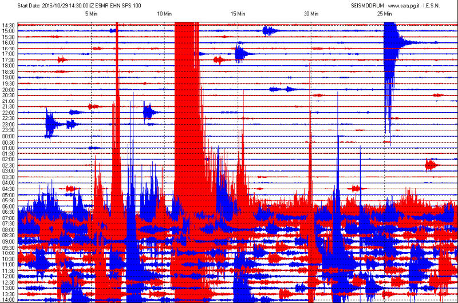Click the 12:00 row time label

(x=8, y=276)
